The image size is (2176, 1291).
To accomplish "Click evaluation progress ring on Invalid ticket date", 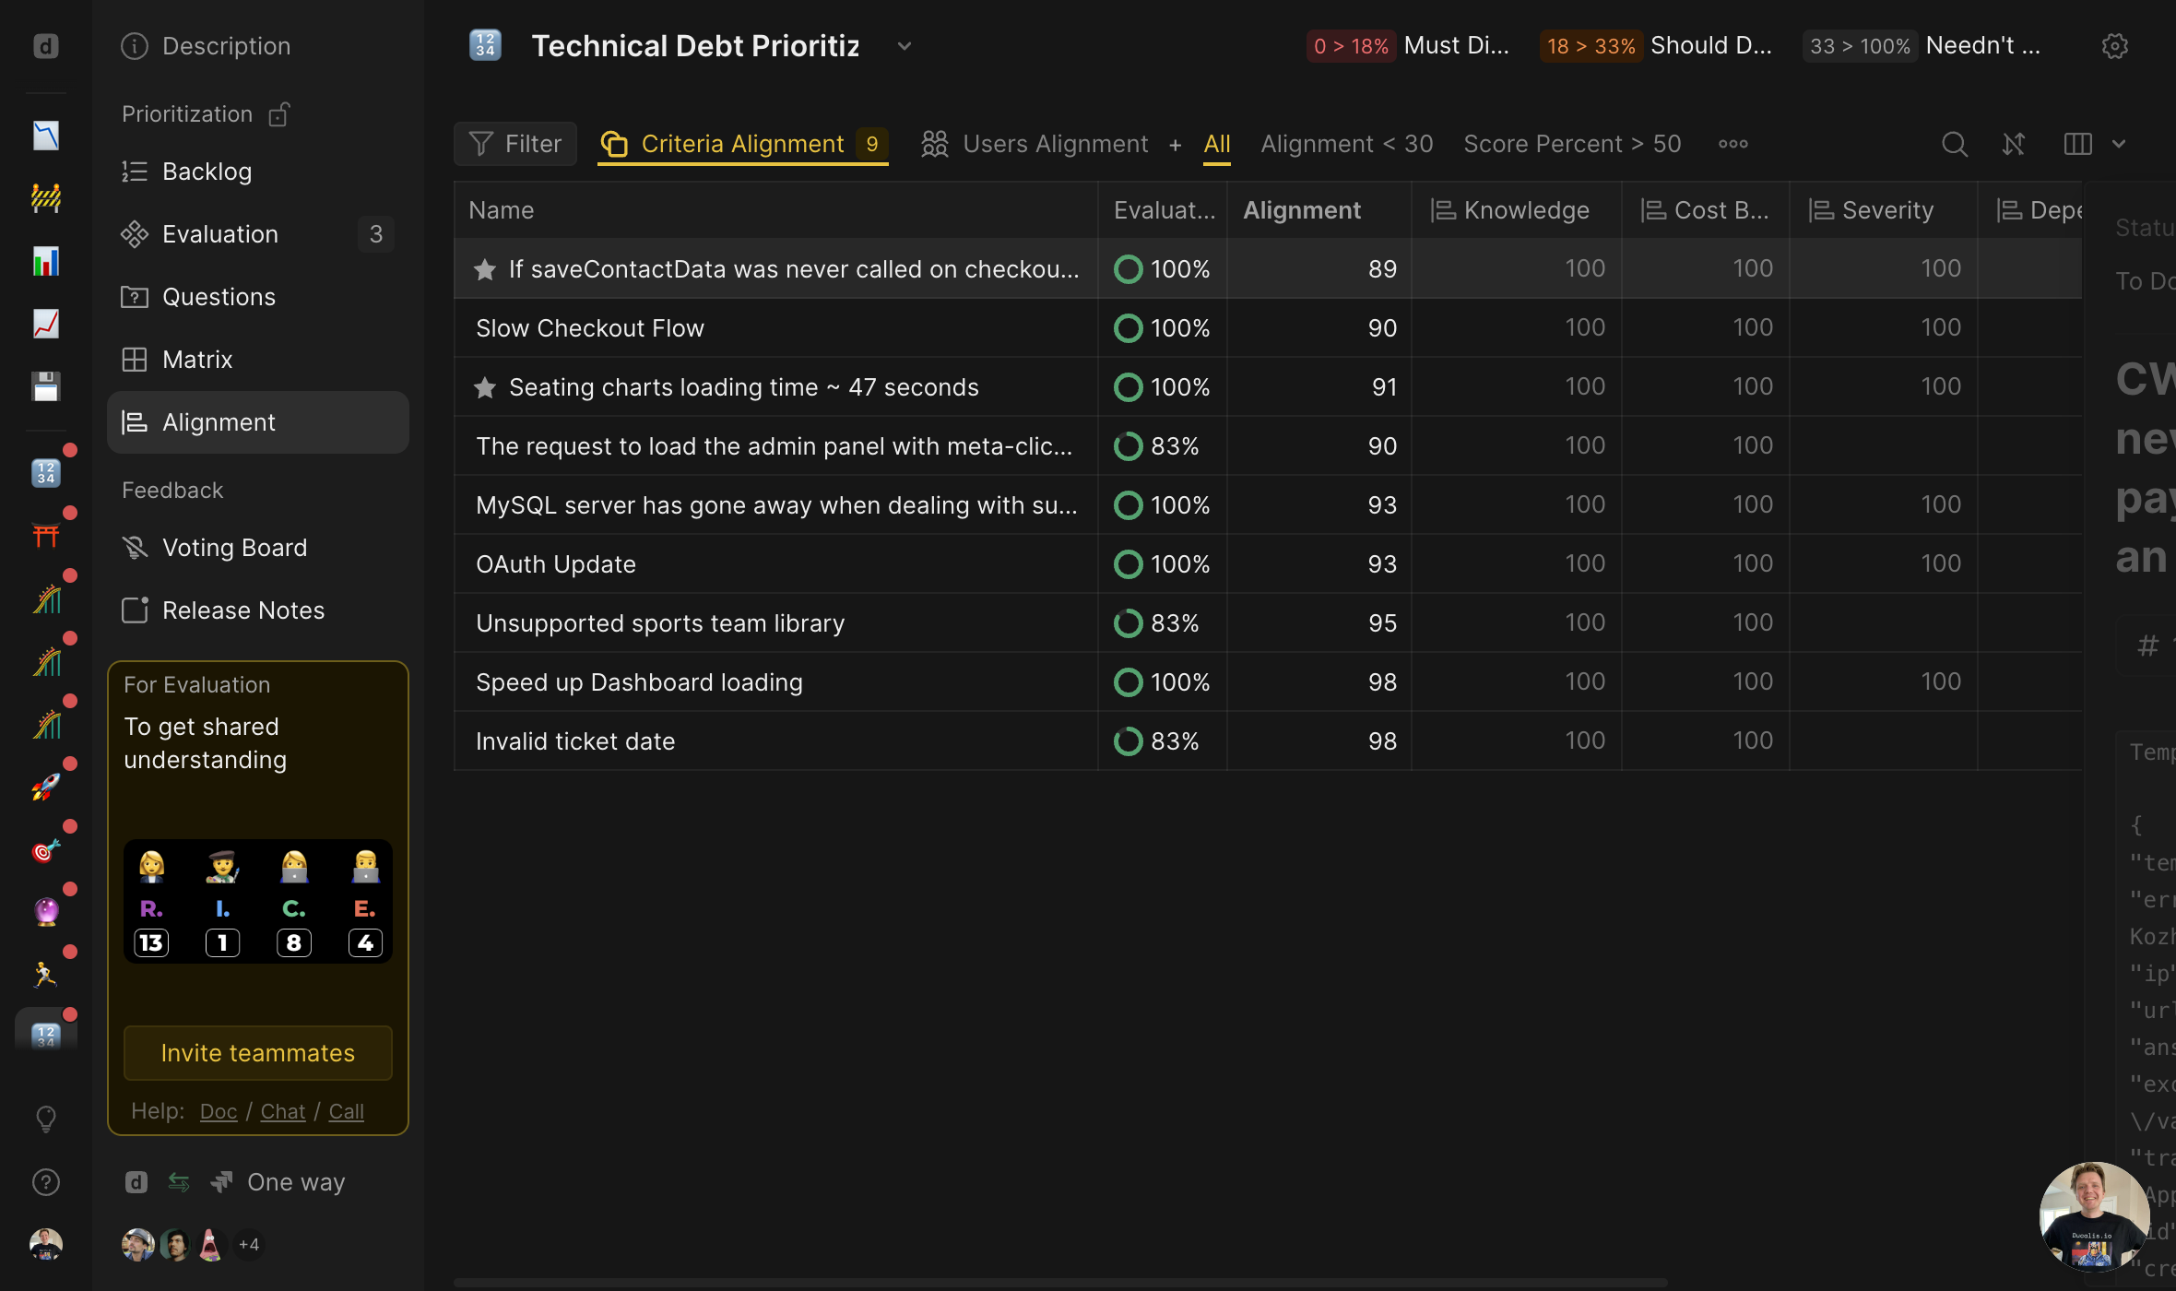I will (1128, 741).
